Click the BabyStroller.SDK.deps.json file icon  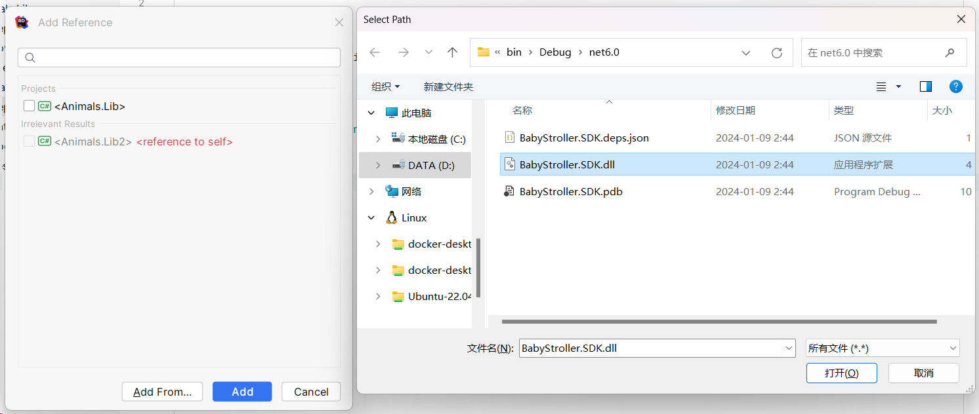coord(509,138)
